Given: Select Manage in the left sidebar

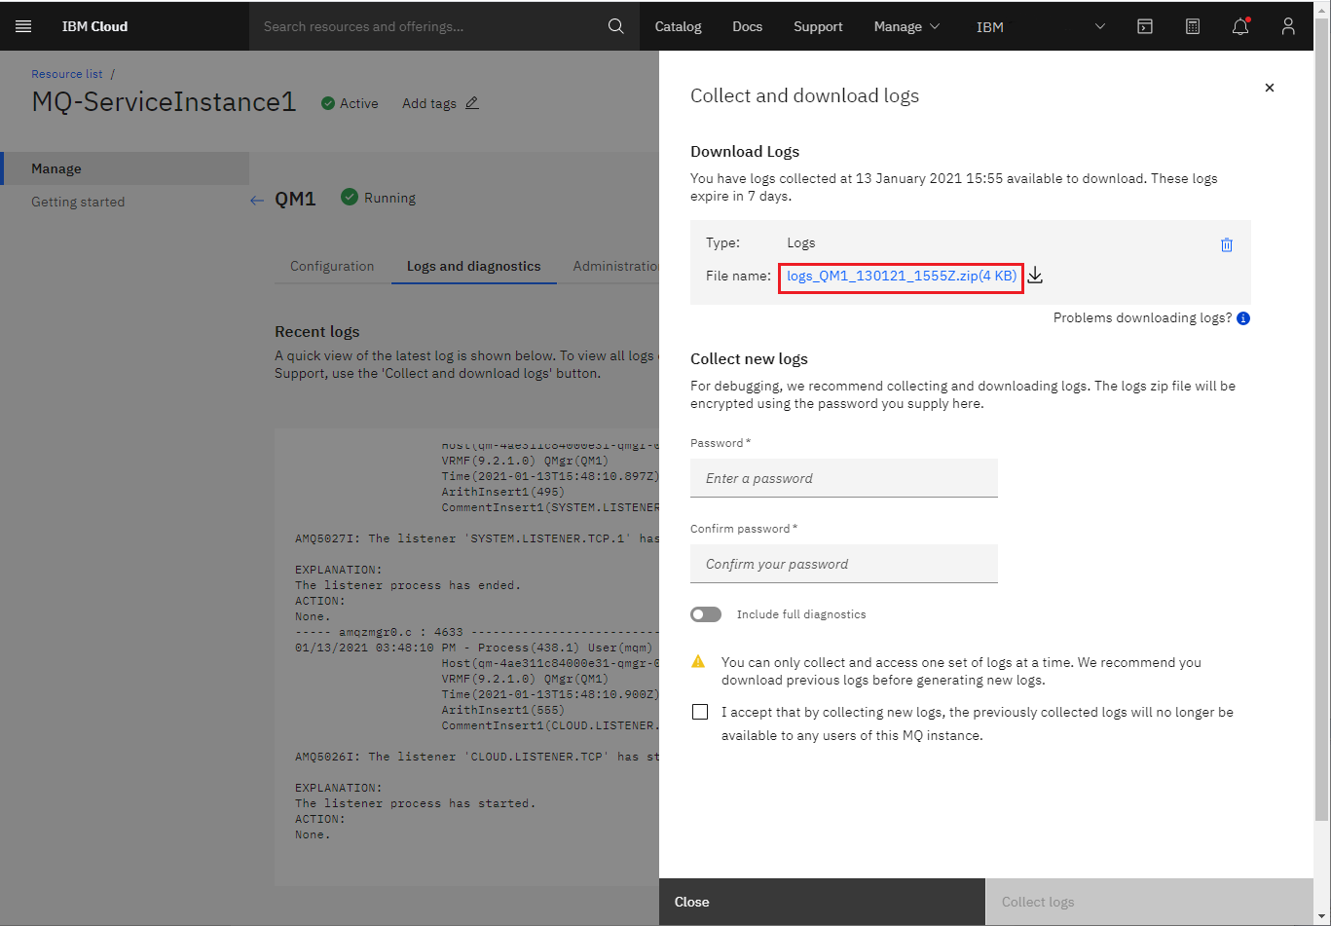Looking at the screenshot, I should [x=125, y=168].
